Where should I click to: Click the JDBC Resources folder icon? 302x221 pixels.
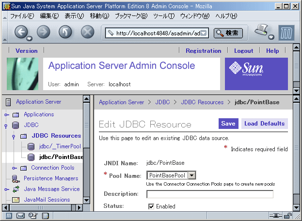(23, 136)
